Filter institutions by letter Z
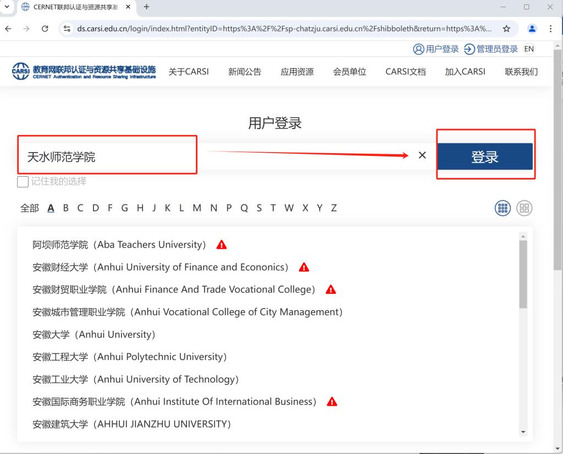The width and height of the screenshot is (563, 454). [334, 208]
